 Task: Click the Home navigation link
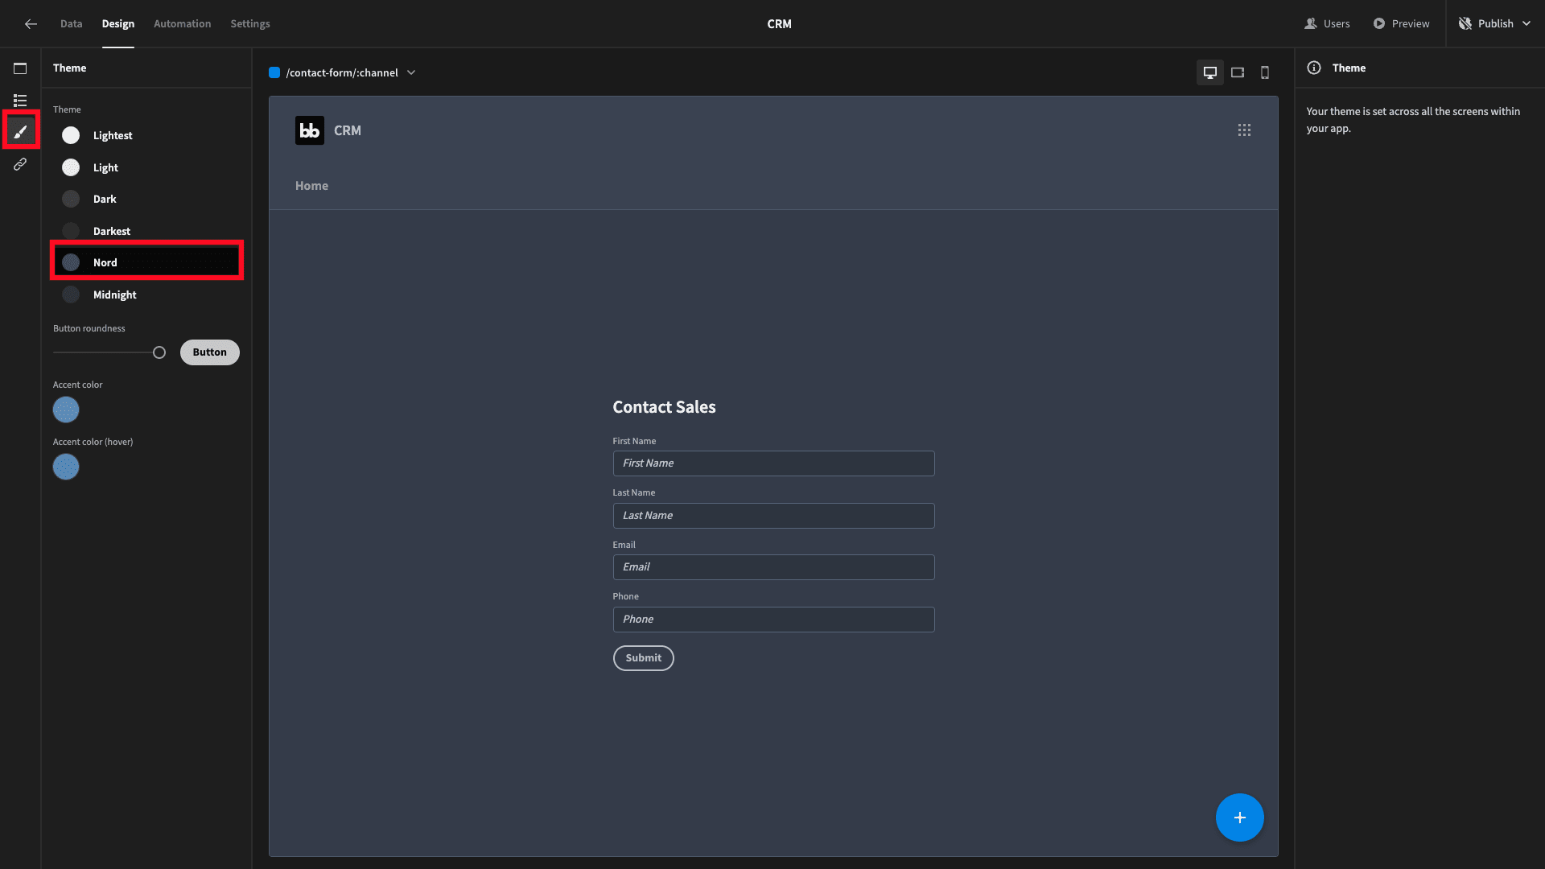click(x=311, y=186)
